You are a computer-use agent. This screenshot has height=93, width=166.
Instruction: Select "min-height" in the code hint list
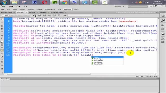tap(107, 62)
